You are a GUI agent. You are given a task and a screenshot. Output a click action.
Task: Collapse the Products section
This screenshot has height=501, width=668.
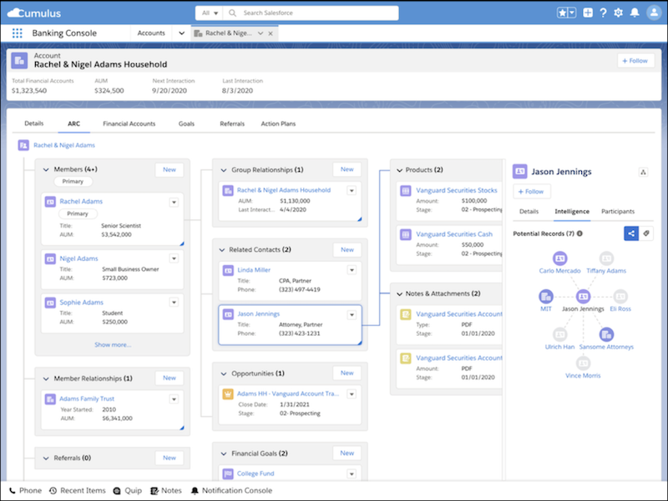pyautogui.click(x=400, y=170)
